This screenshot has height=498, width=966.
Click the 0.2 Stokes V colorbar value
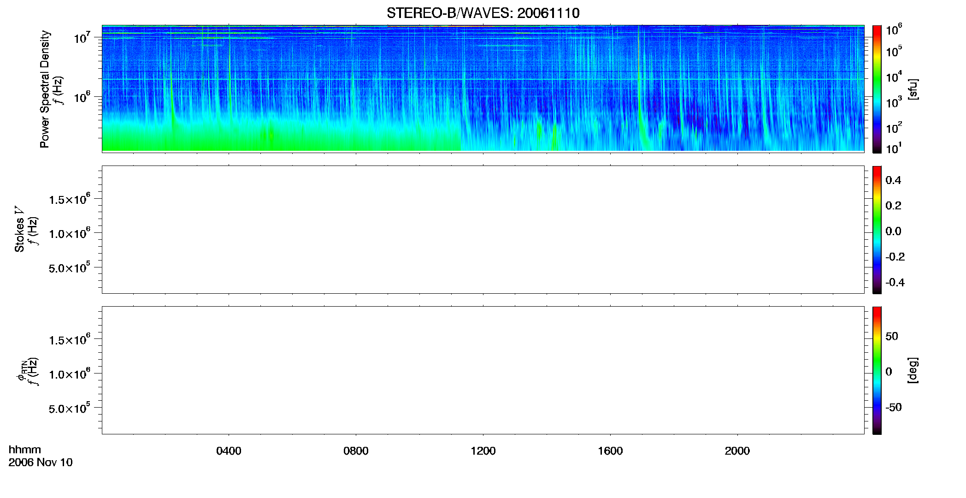tap(893, 206)
